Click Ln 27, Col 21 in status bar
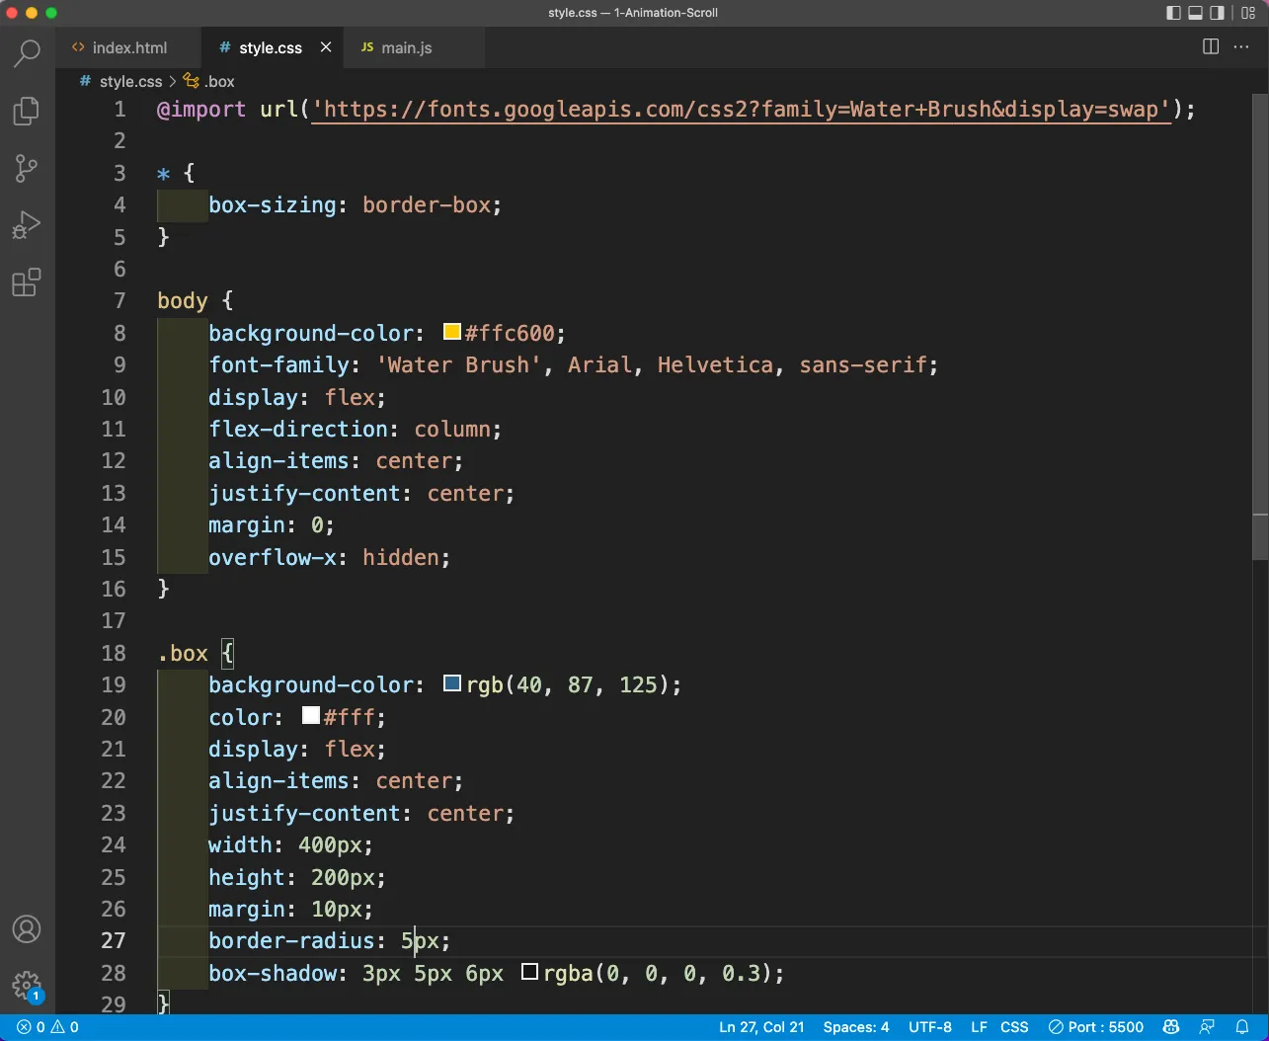 761,1027
